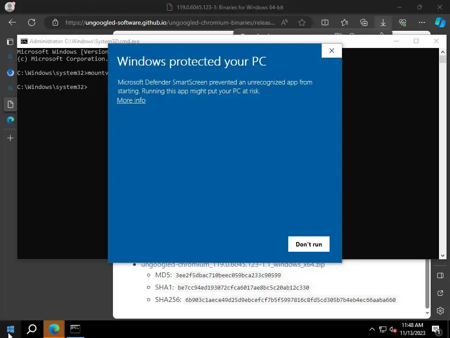
Task: Click the Don't run button
Action: pyautogui.click(x=309, y=244)
